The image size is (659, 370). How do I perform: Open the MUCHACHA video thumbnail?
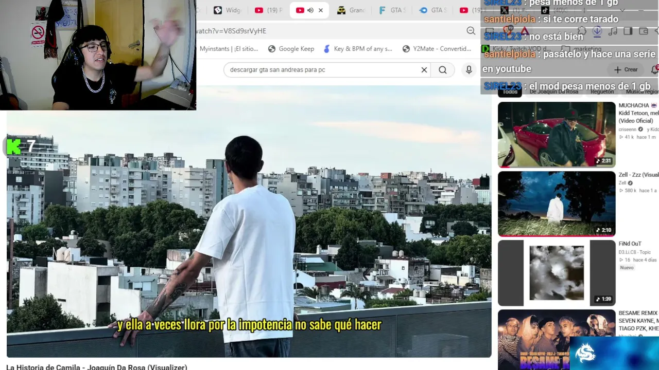[x=557, y=135]
